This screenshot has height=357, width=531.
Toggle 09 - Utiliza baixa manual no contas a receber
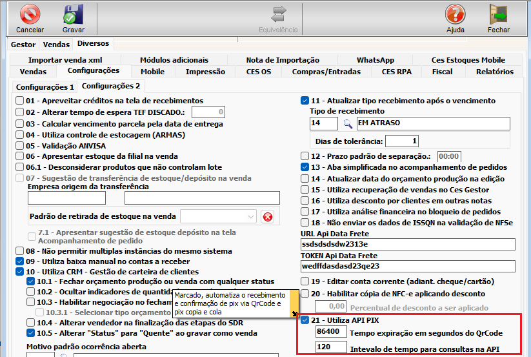click(20, 261)
